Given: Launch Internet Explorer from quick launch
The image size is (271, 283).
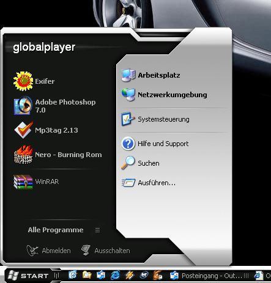Looking at the screenshot, I should (115, 275).
